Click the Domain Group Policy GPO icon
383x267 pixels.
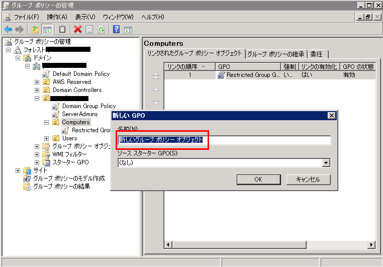[55, 106]
